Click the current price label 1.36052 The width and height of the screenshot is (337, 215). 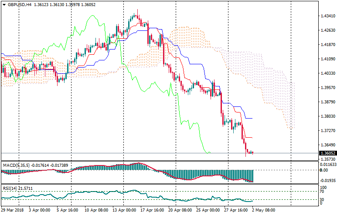(x=327, y=153)
